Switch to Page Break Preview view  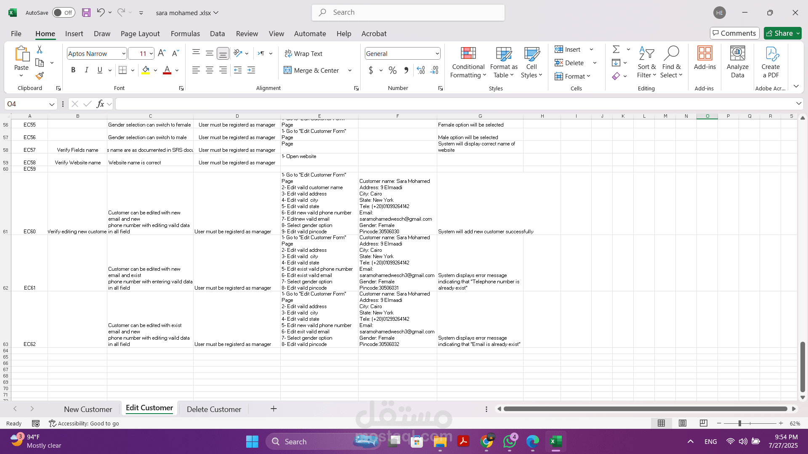click(x=703, y=423)
